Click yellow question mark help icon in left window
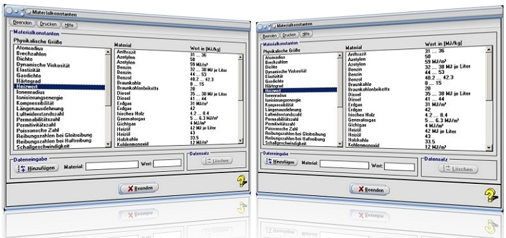 click(x=242, y=181)
